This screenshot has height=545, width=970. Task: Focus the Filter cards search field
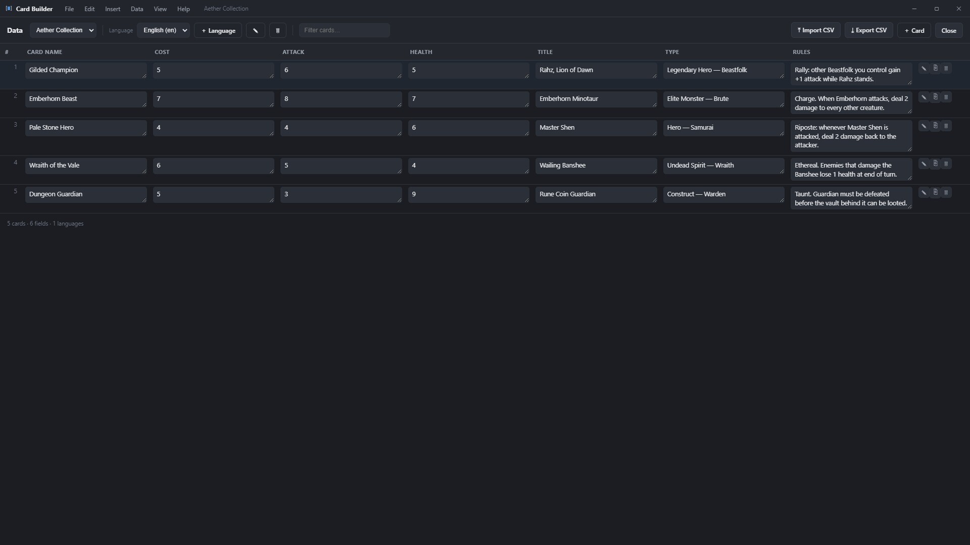click(345, 30)
